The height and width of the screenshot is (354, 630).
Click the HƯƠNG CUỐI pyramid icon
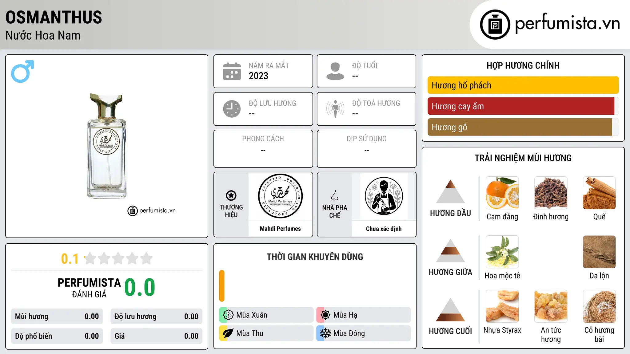tap(450, 309)
